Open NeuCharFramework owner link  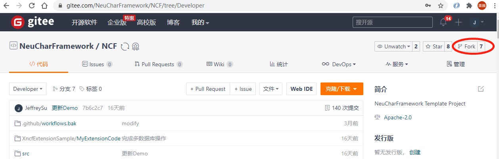click(56, 46)
